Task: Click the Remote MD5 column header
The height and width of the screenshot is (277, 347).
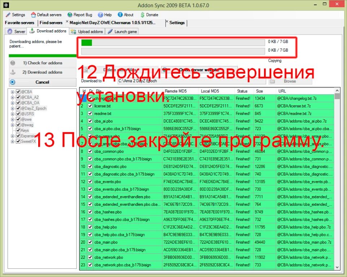Action: pyautogui.click(x=180, y=91)
